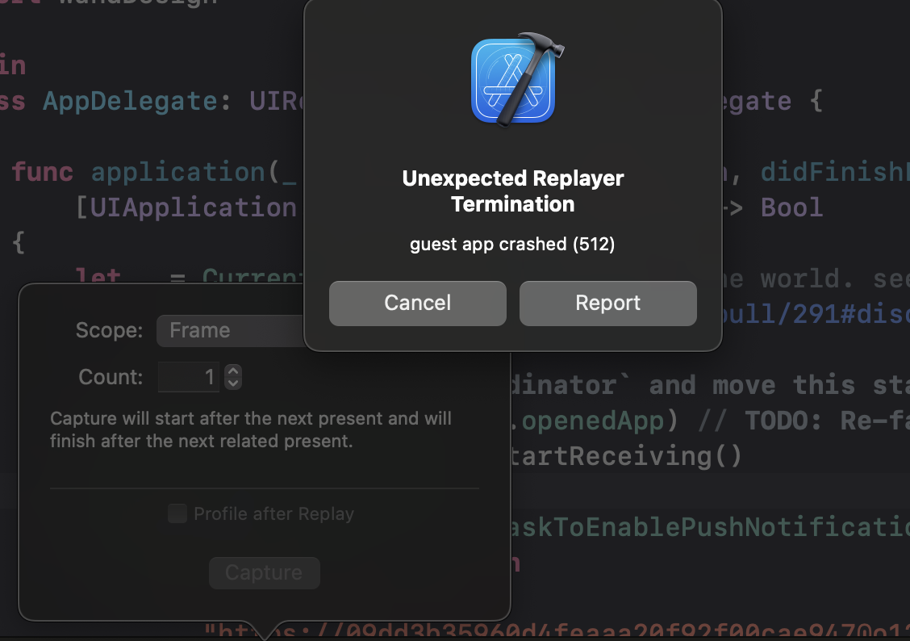Viewport: 910px width, 641px height.
Task: Dismiss the crash alert with Cancel
Action: point(417,303)
